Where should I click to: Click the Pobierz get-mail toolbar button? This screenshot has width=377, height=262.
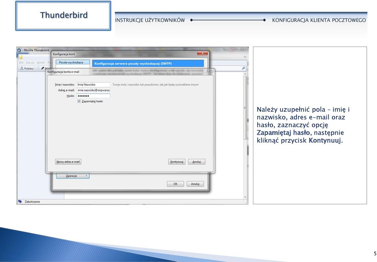click(27, 68)
